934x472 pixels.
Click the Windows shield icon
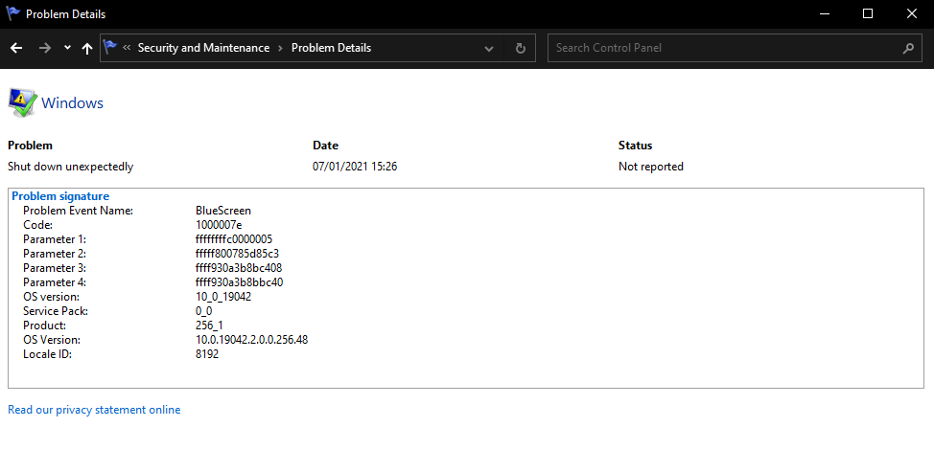(23, 102)
